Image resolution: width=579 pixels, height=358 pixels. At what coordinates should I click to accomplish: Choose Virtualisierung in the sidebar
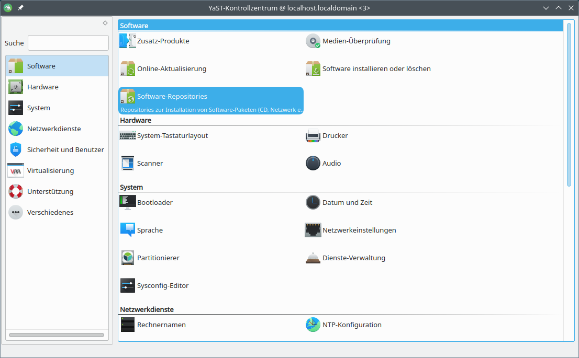pyautogui.click(x=57, y=171)
